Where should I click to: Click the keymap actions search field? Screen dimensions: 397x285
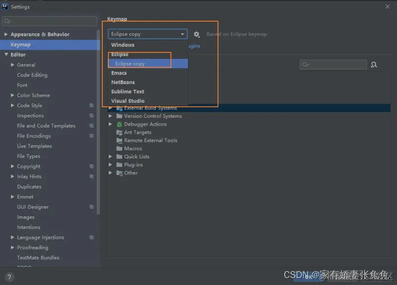coord(333,65)
